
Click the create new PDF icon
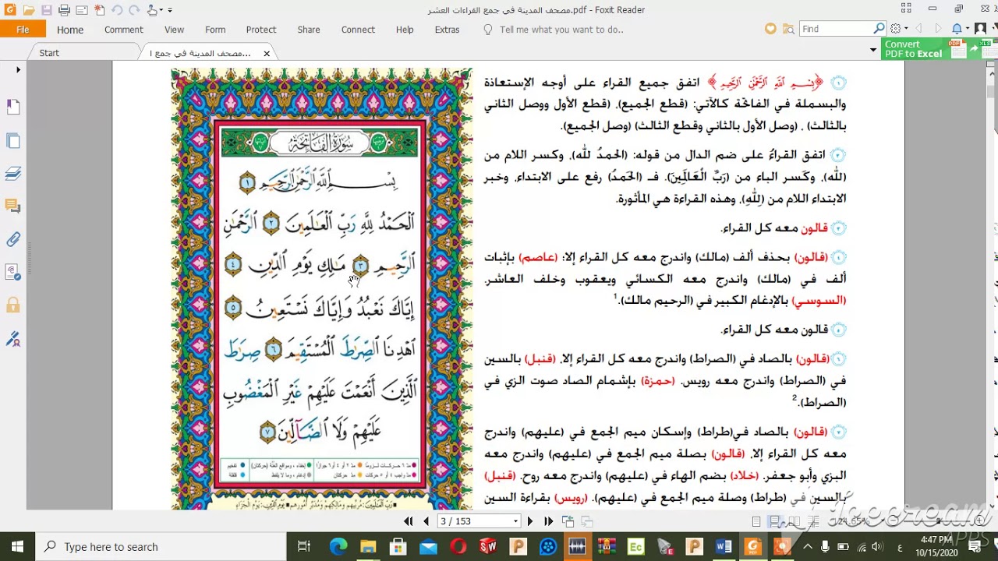pyautogui.click(x=99, y=10)
